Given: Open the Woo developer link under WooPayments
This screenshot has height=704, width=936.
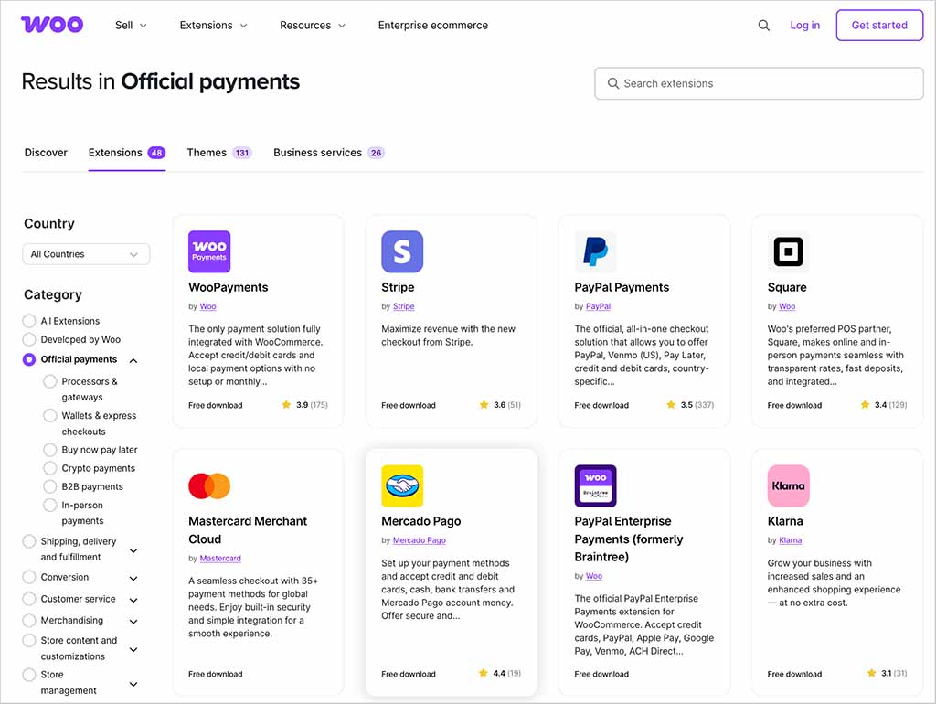Looking at the screenshot, I should point(207,306).
